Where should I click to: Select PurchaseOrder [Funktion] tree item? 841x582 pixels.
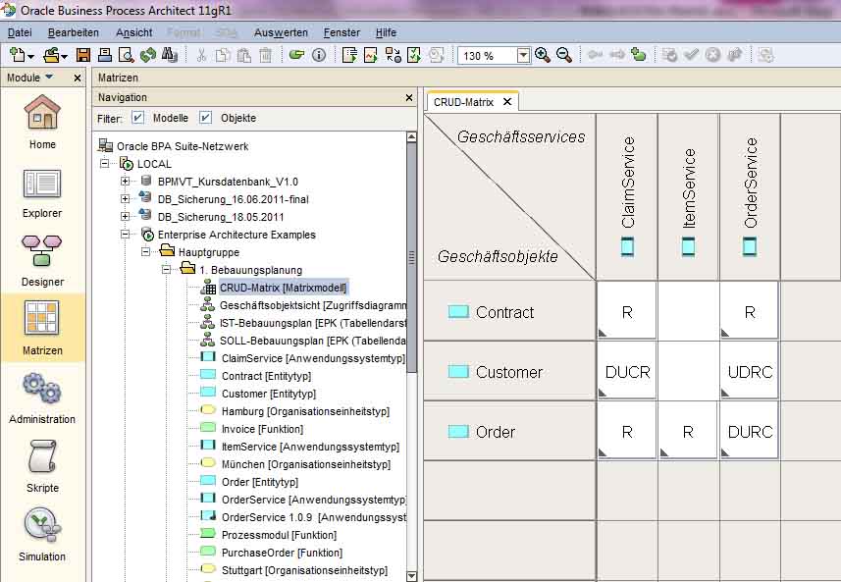[x=282, y=553]
